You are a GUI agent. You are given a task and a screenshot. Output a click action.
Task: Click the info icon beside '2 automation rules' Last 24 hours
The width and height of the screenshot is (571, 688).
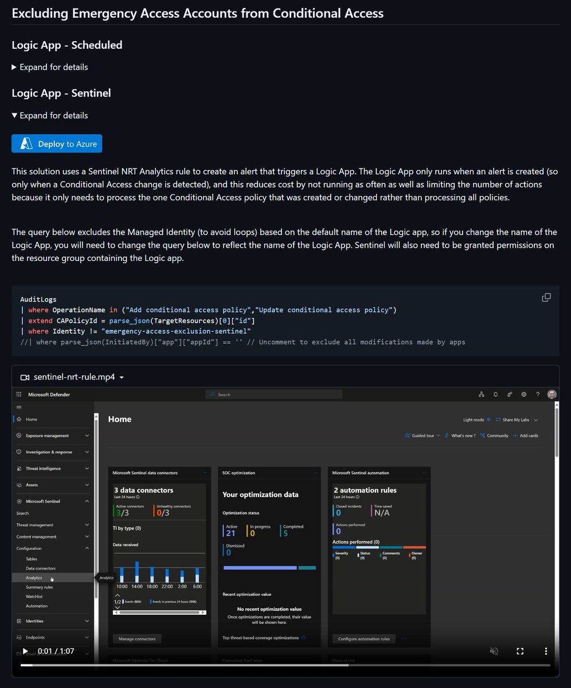point(357,497)
